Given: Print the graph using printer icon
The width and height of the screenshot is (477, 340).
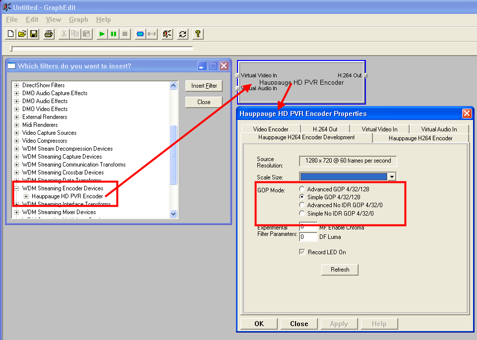Looking at the screenshot, I should click(x=49, y=34).
